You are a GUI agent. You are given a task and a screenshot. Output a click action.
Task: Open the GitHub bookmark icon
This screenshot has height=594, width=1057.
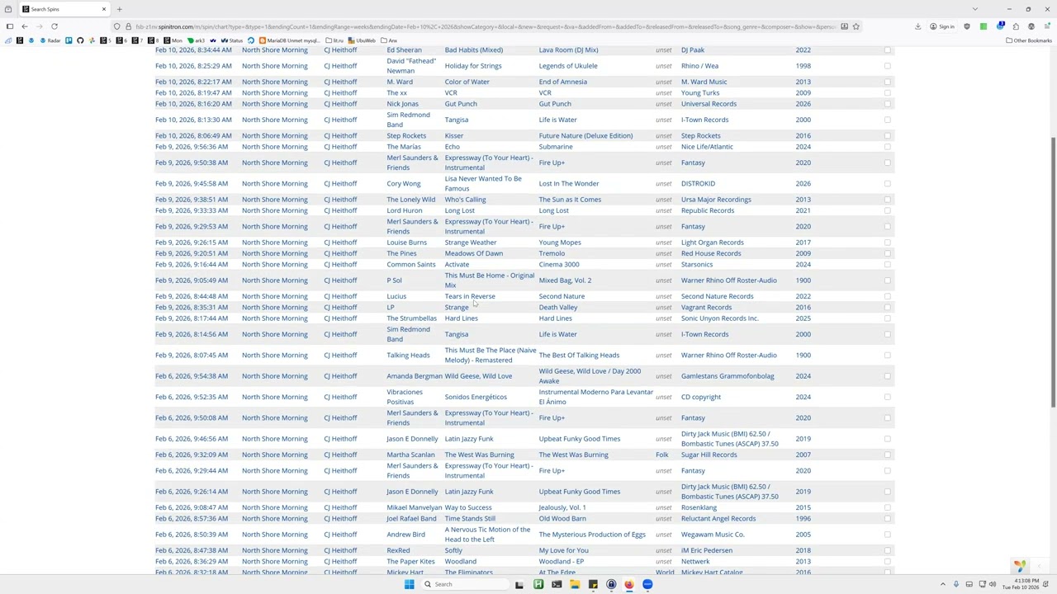pyautogui.click(x=80, y=40)
